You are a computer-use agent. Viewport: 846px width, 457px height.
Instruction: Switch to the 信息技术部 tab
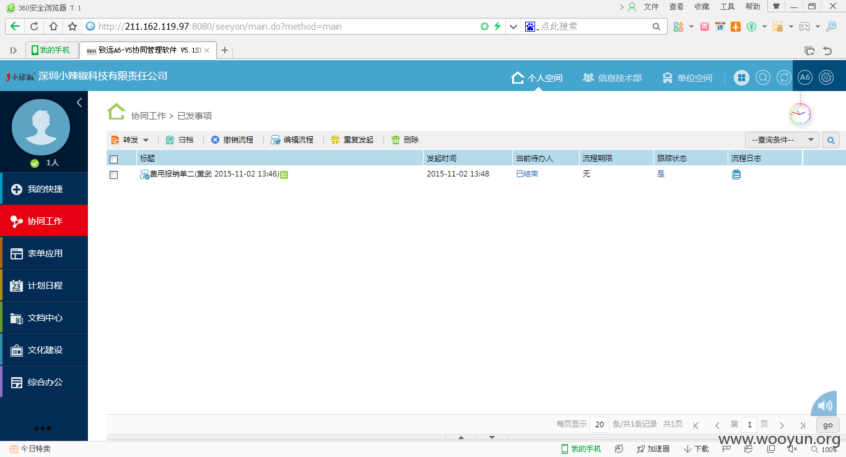click(612, 78)
